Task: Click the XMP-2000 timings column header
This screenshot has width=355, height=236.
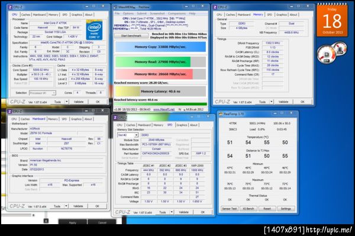Action: coord(197,166)
